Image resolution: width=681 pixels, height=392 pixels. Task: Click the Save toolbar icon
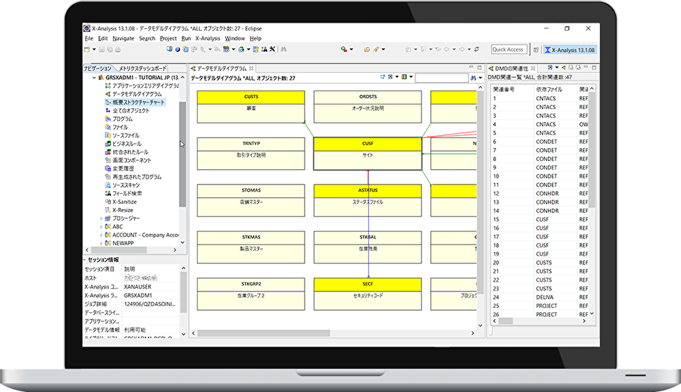101,50
